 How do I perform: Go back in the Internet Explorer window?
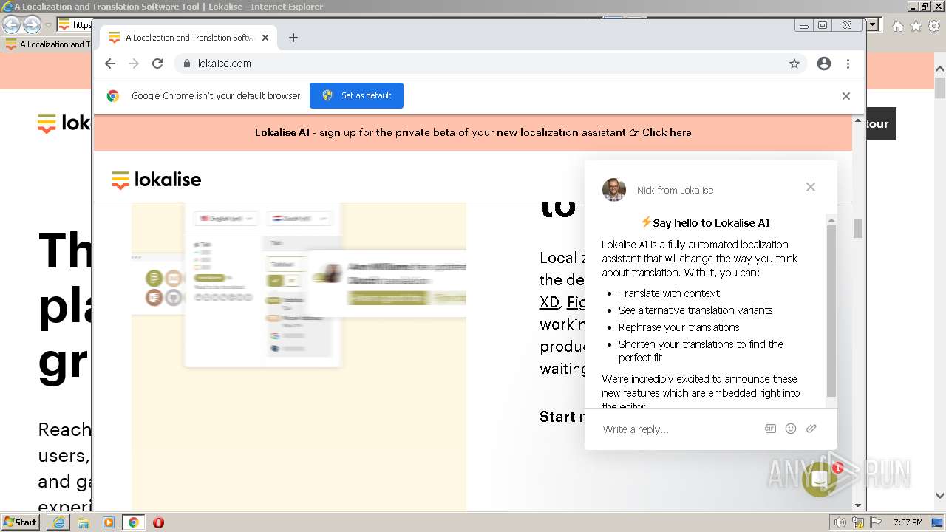click(11, 24)
